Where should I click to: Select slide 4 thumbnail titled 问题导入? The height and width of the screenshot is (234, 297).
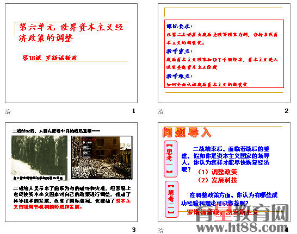[224, 172]
